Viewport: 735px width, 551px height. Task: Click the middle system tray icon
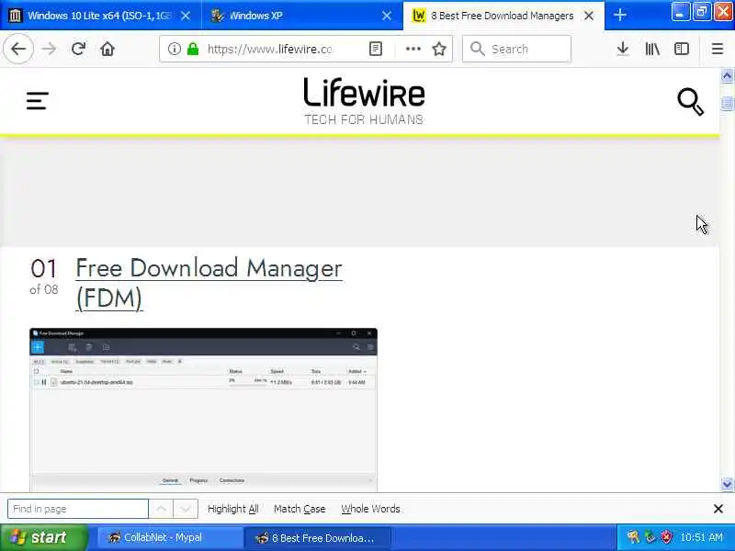(650, 537)
